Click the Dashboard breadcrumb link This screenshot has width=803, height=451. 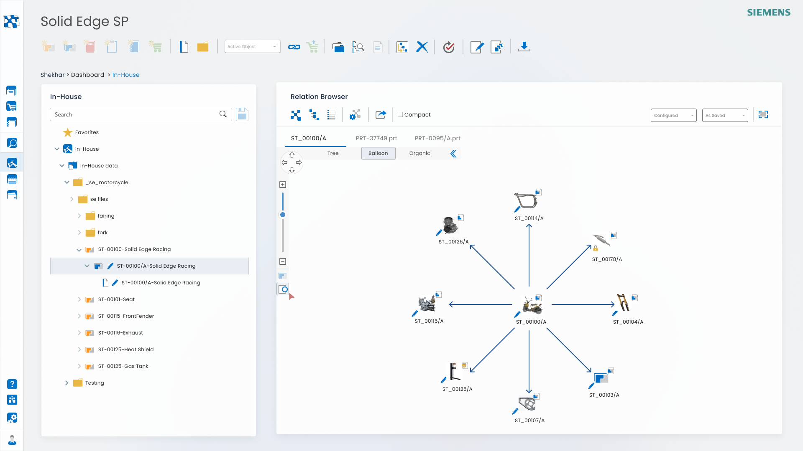[87, 75]
